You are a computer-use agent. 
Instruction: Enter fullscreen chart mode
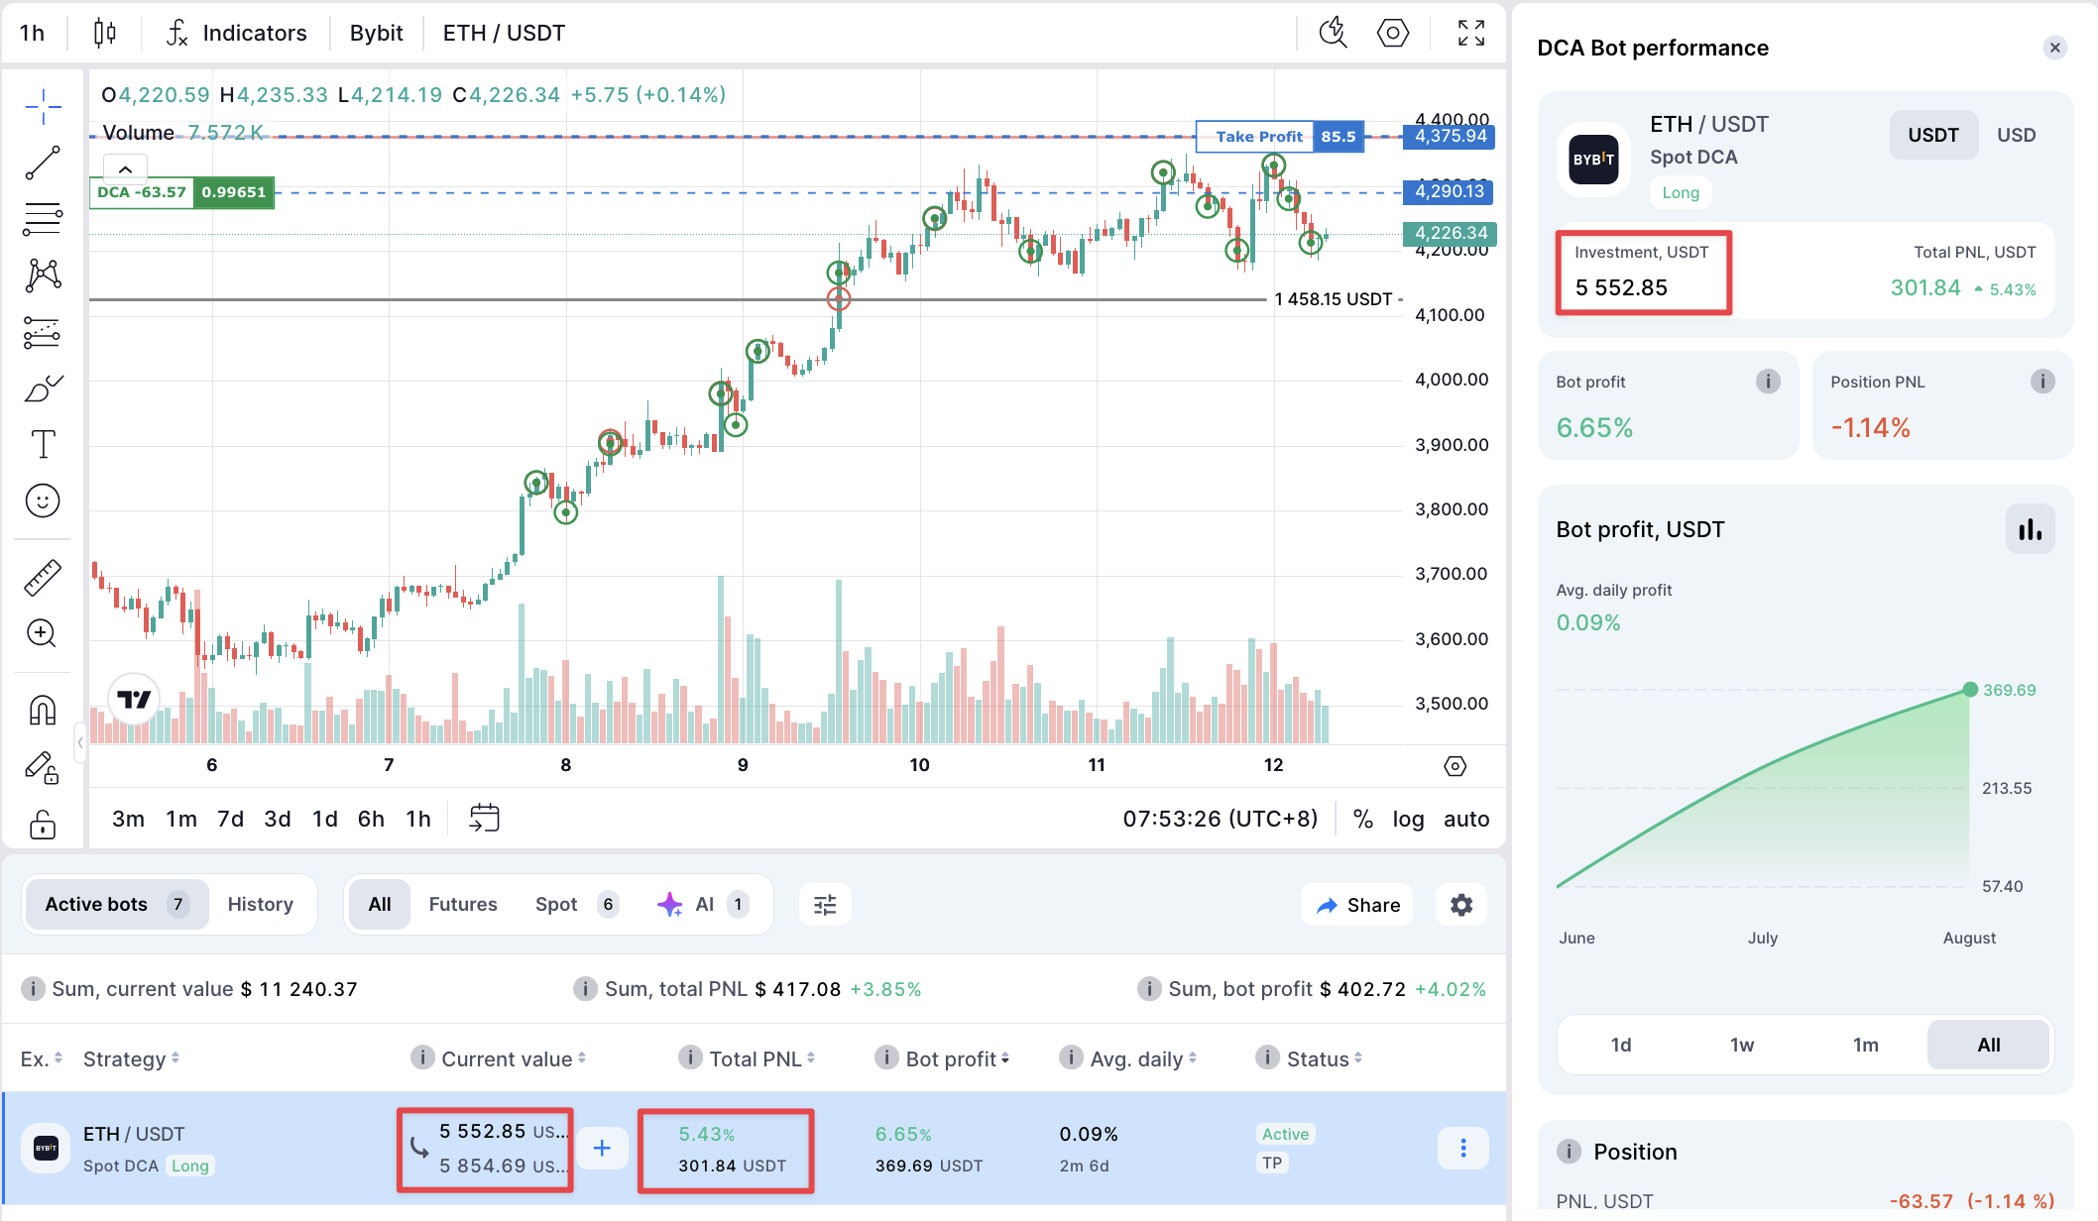coord(1471,33)
